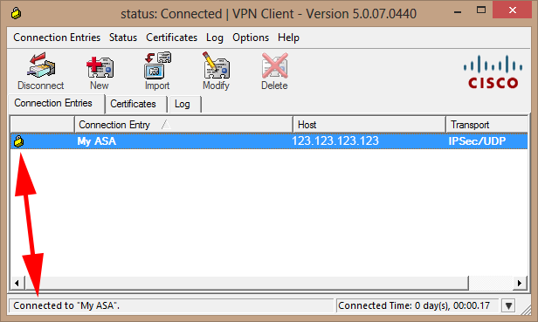Minimize the VPN Client window
The height and width of the screenshot is (322, 538).
(458, 11)
